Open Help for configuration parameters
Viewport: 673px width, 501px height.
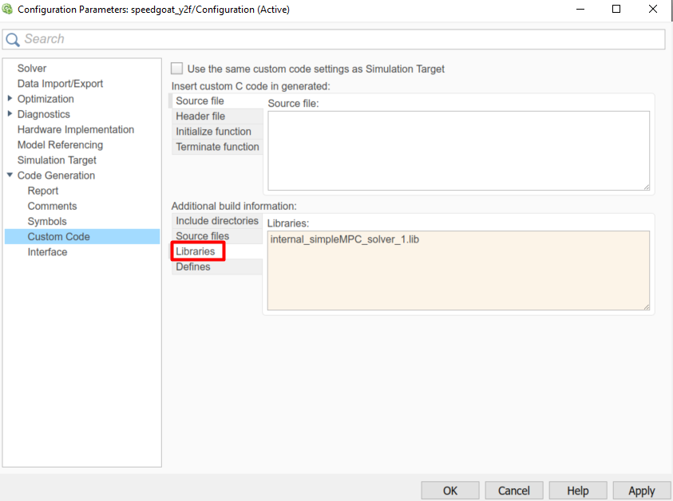[x=577, y=491]
